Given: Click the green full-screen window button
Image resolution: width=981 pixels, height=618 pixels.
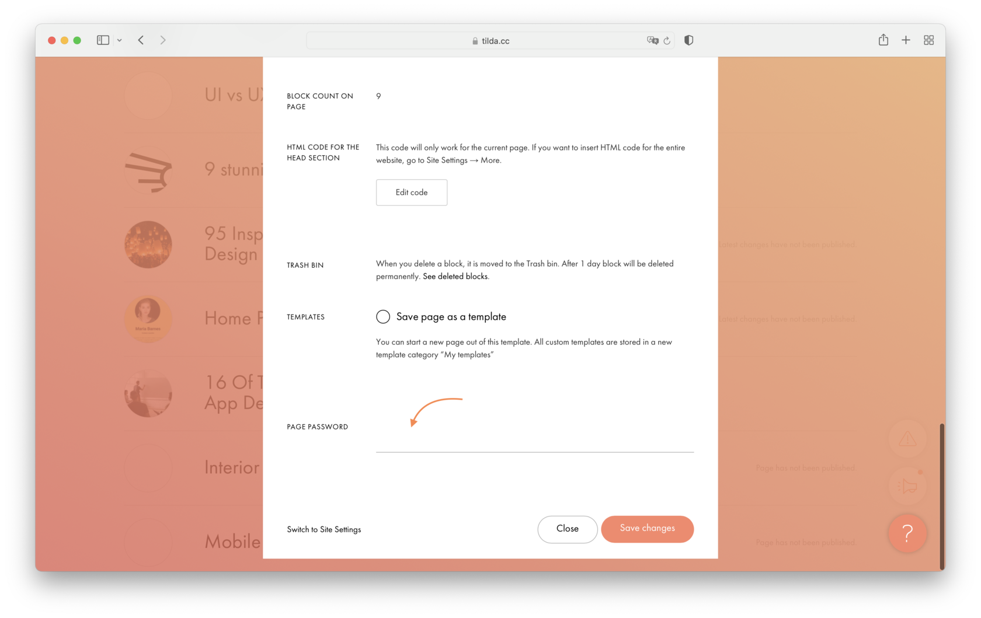Looking at the screenshot, I should point(77,40).
